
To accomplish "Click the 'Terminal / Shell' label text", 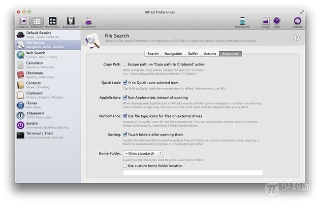I will click(x=39, y=134).
